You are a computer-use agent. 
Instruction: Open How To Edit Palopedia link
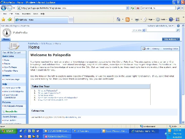14,91
